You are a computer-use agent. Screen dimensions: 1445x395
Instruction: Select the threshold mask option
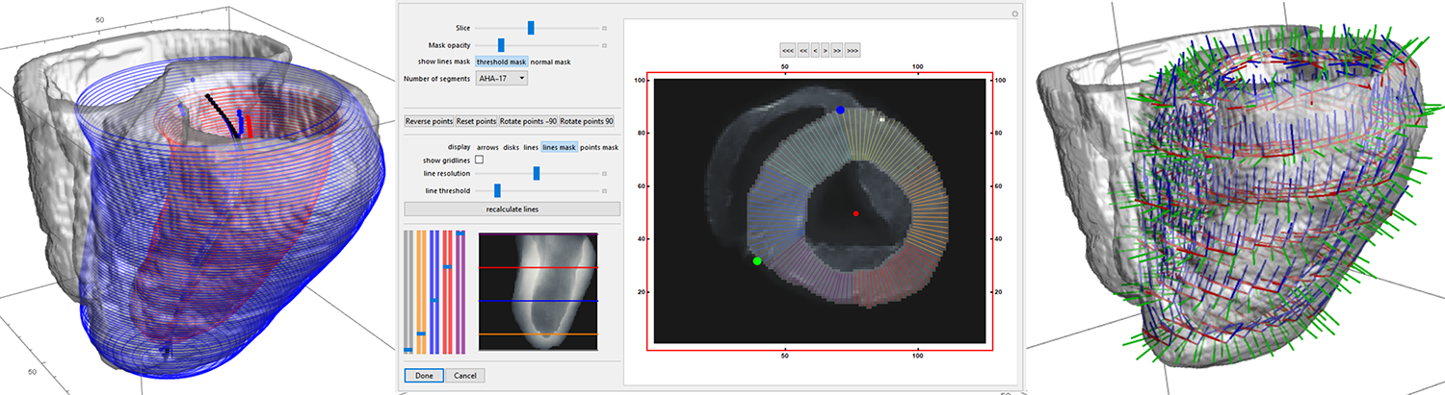coord(502,62)
